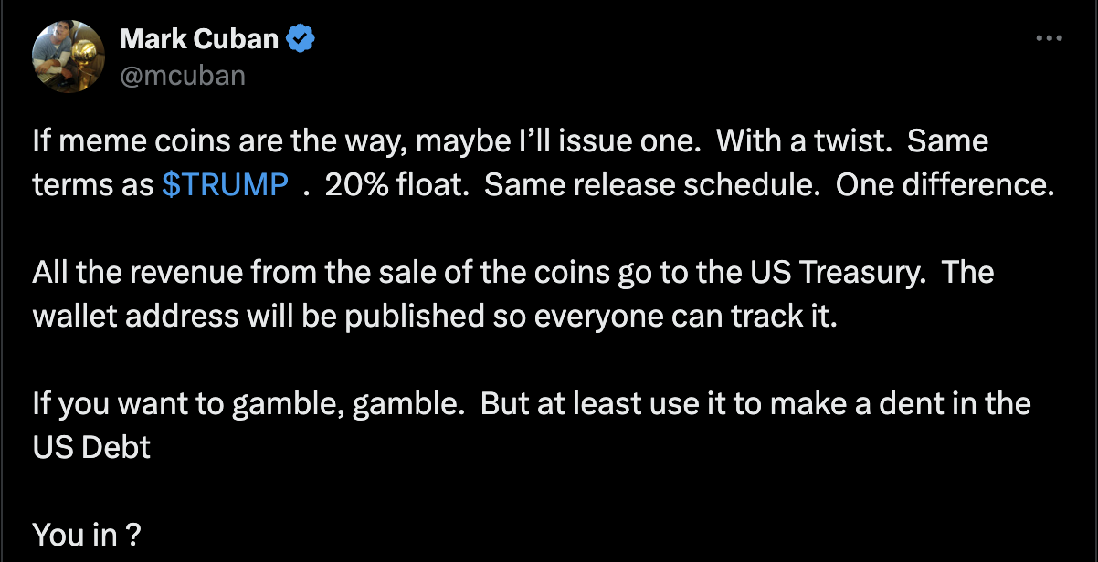This screenshot has width=1098, height=562.
Task: Click the "You in ?" closing line
Action: 87,534
